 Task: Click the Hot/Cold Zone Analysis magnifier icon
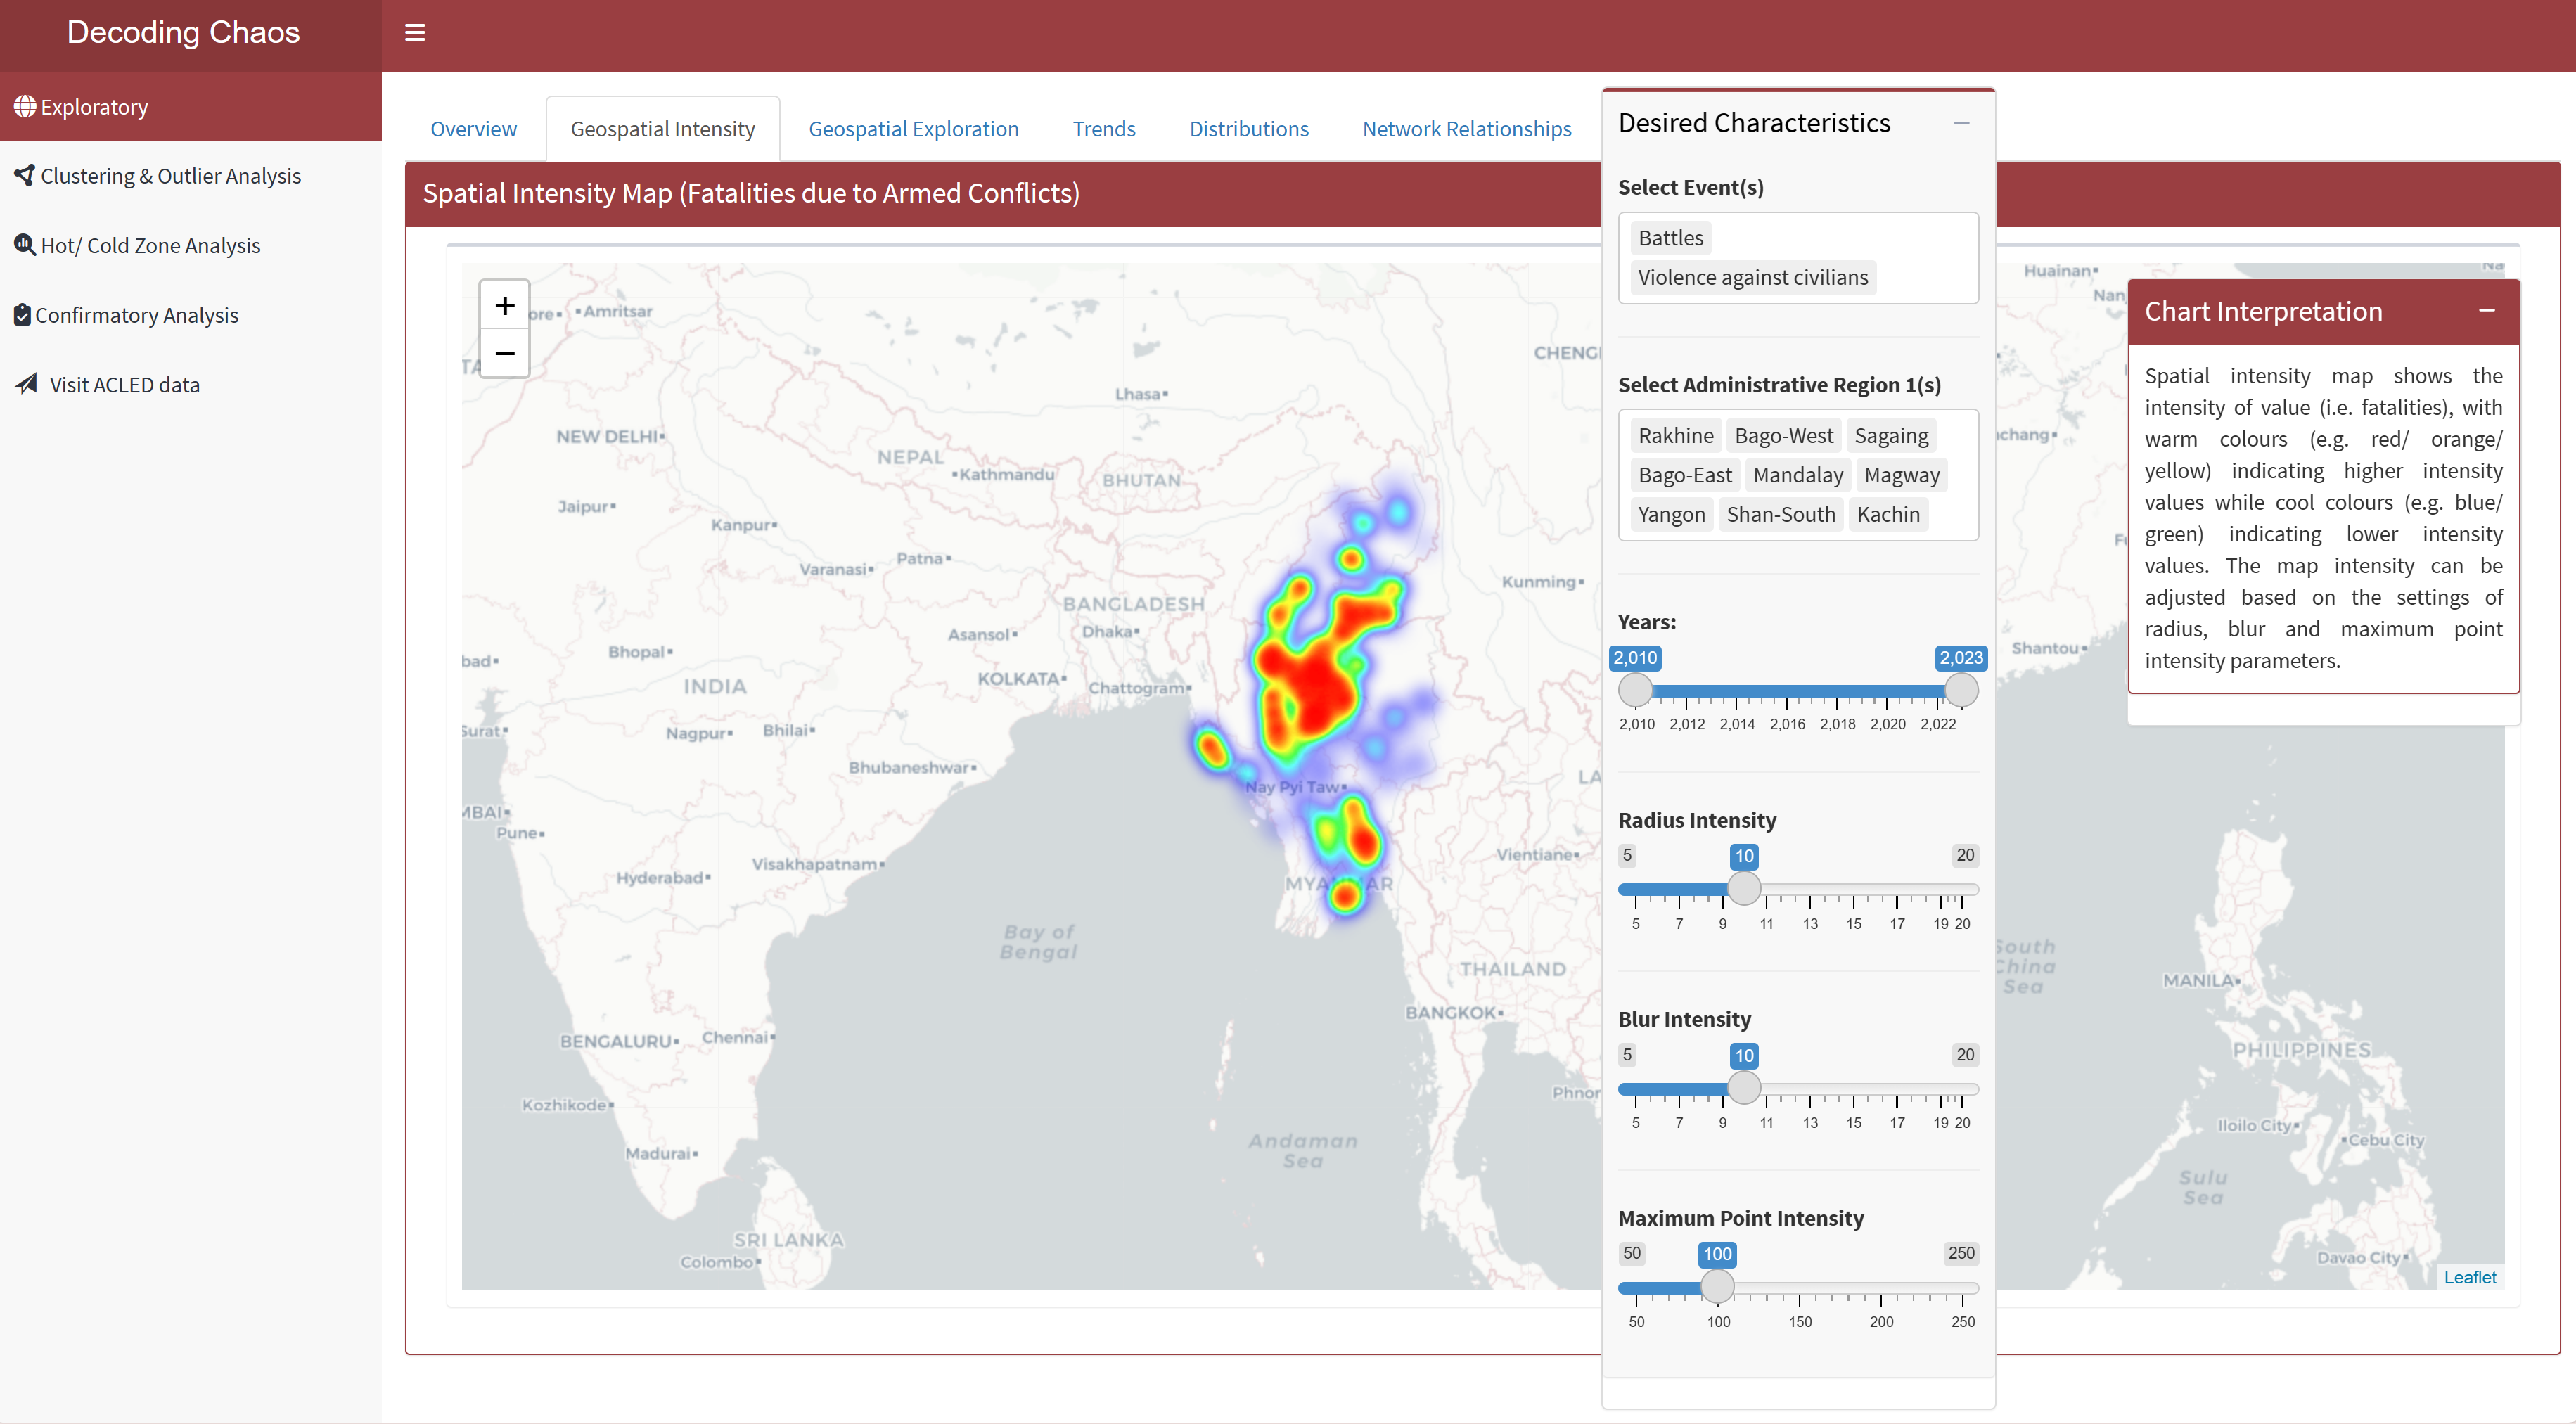24,244
